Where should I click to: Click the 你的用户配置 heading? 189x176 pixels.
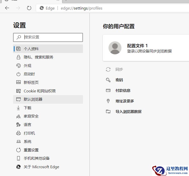click(x=119, y=26)
